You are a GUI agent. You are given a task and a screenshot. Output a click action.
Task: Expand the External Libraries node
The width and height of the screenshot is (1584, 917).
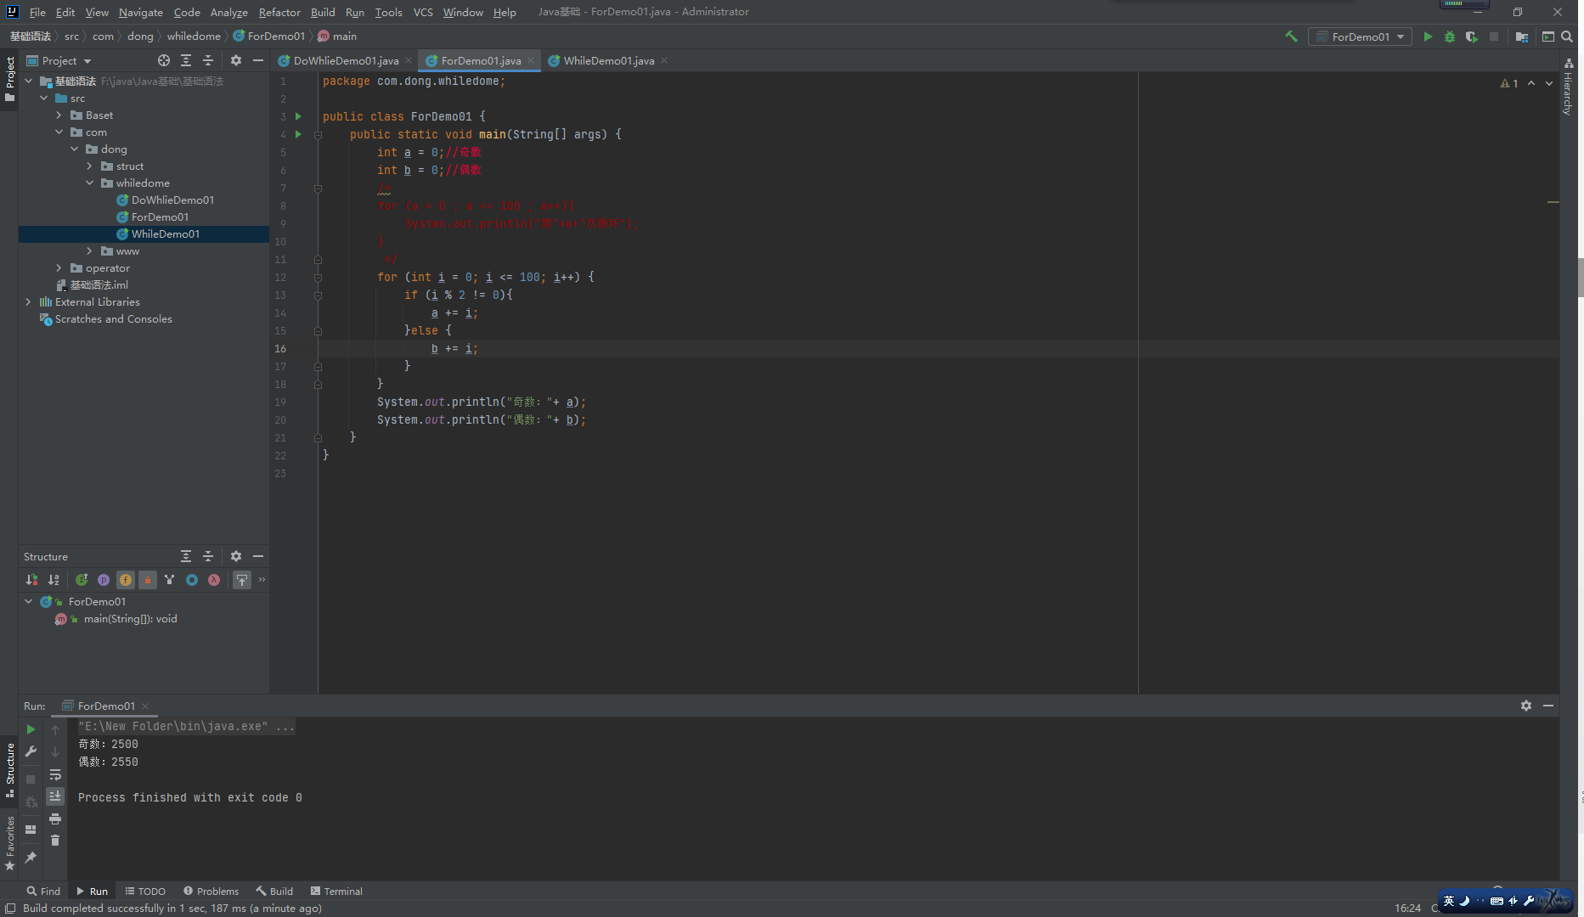tap(28, 302)
